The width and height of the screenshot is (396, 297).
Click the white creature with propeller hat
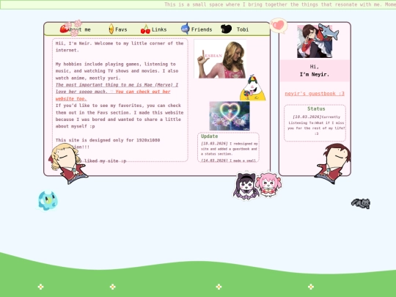[x=252, y=88]
